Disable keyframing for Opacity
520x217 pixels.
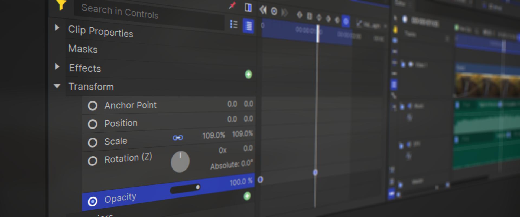coord(93,202)
